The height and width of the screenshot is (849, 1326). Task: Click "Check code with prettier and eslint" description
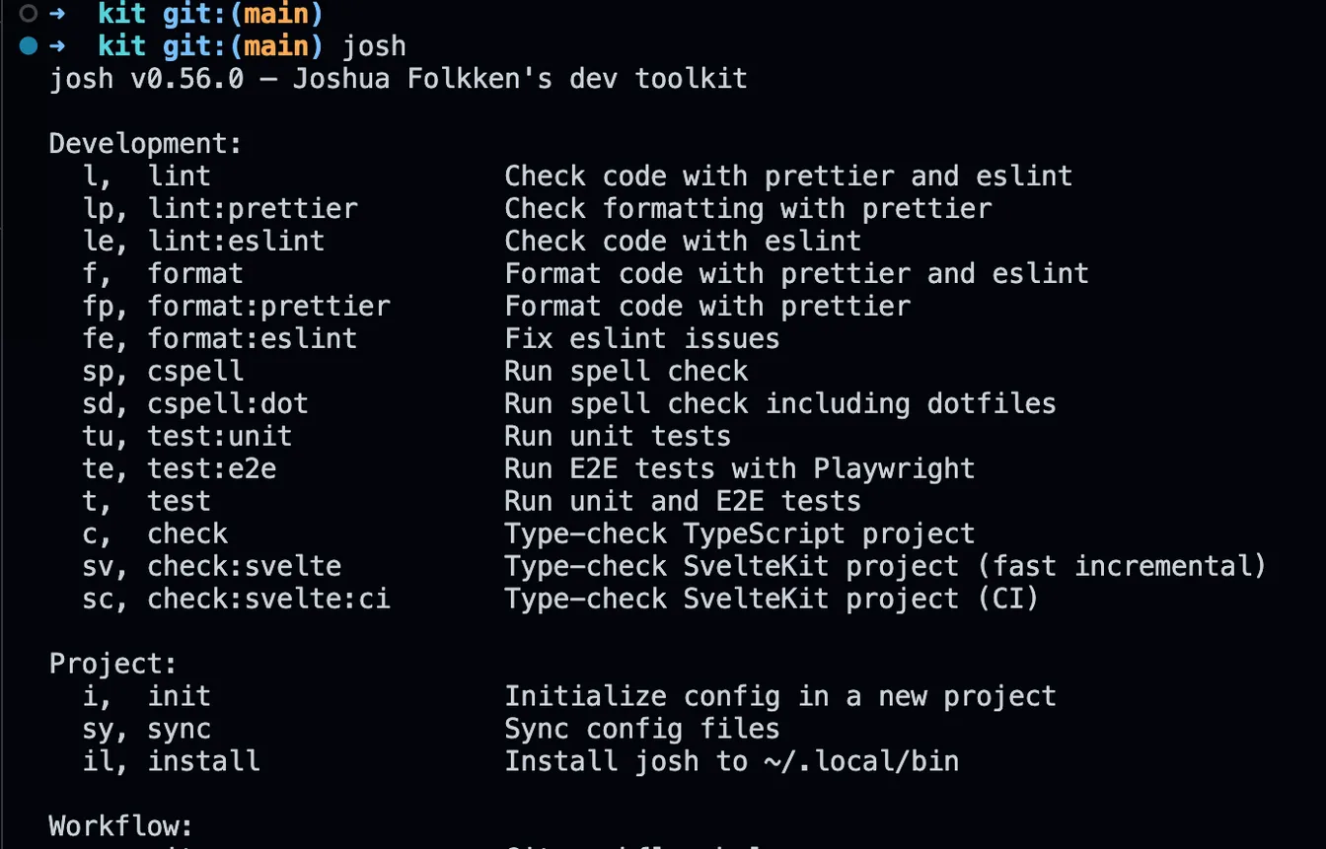788,177
